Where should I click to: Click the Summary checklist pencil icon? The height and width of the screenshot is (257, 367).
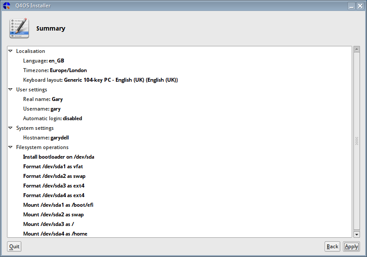click(x=19, y=28)
